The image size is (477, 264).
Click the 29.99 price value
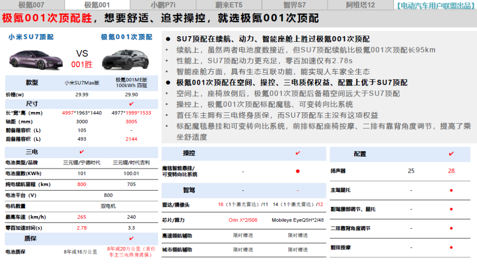pyautogui.click(x=82, y=95)
